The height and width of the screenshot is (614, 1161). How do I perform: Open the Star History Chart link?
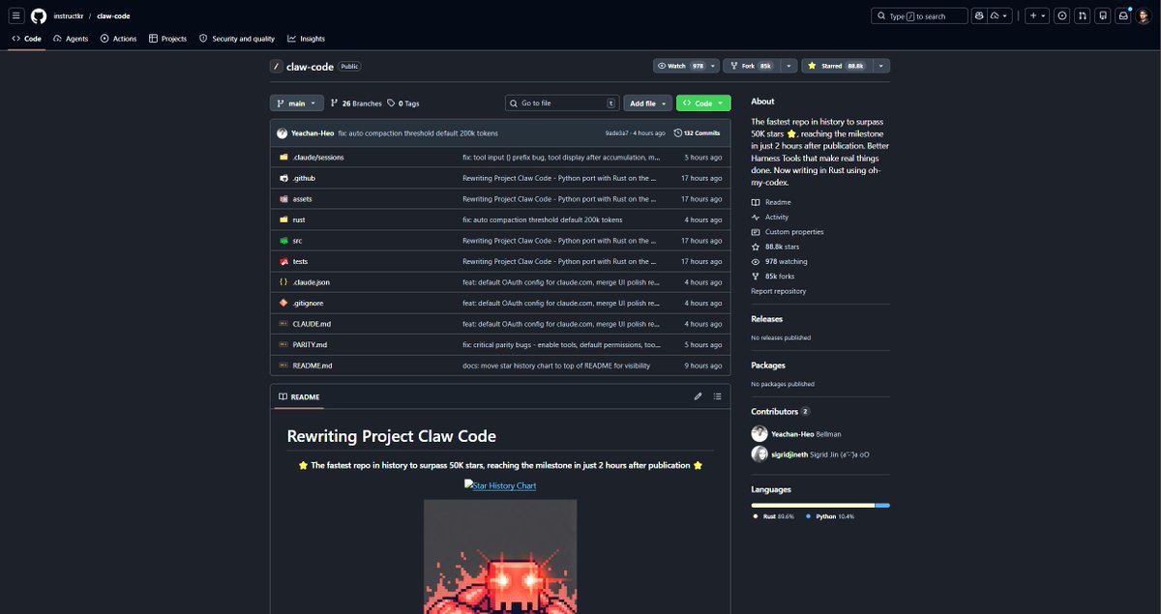click(x=500, y=485)
